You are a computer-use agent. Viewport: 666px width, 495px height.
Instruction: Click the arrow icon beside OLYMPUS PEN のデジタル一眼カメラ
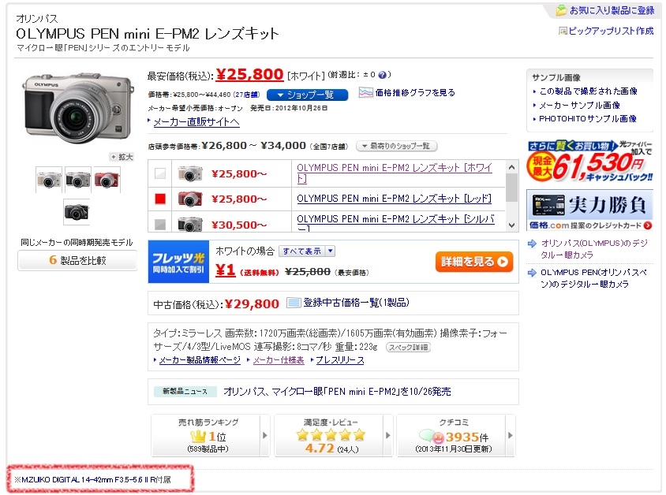click(x=532, y=273)
